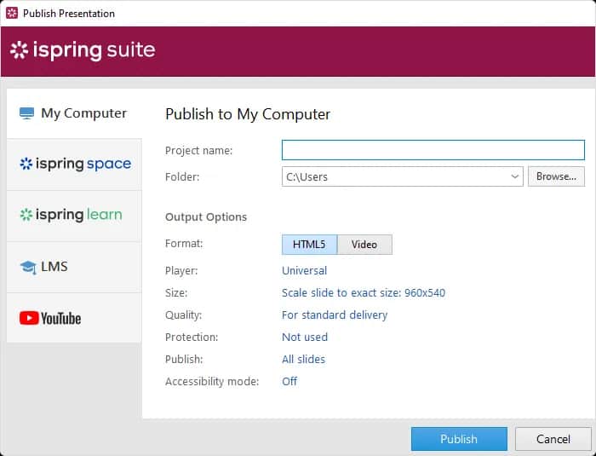The height and width of the screenshot is (456, 596).
Task: Select HTML5 output format
Action: click(309, 245)
